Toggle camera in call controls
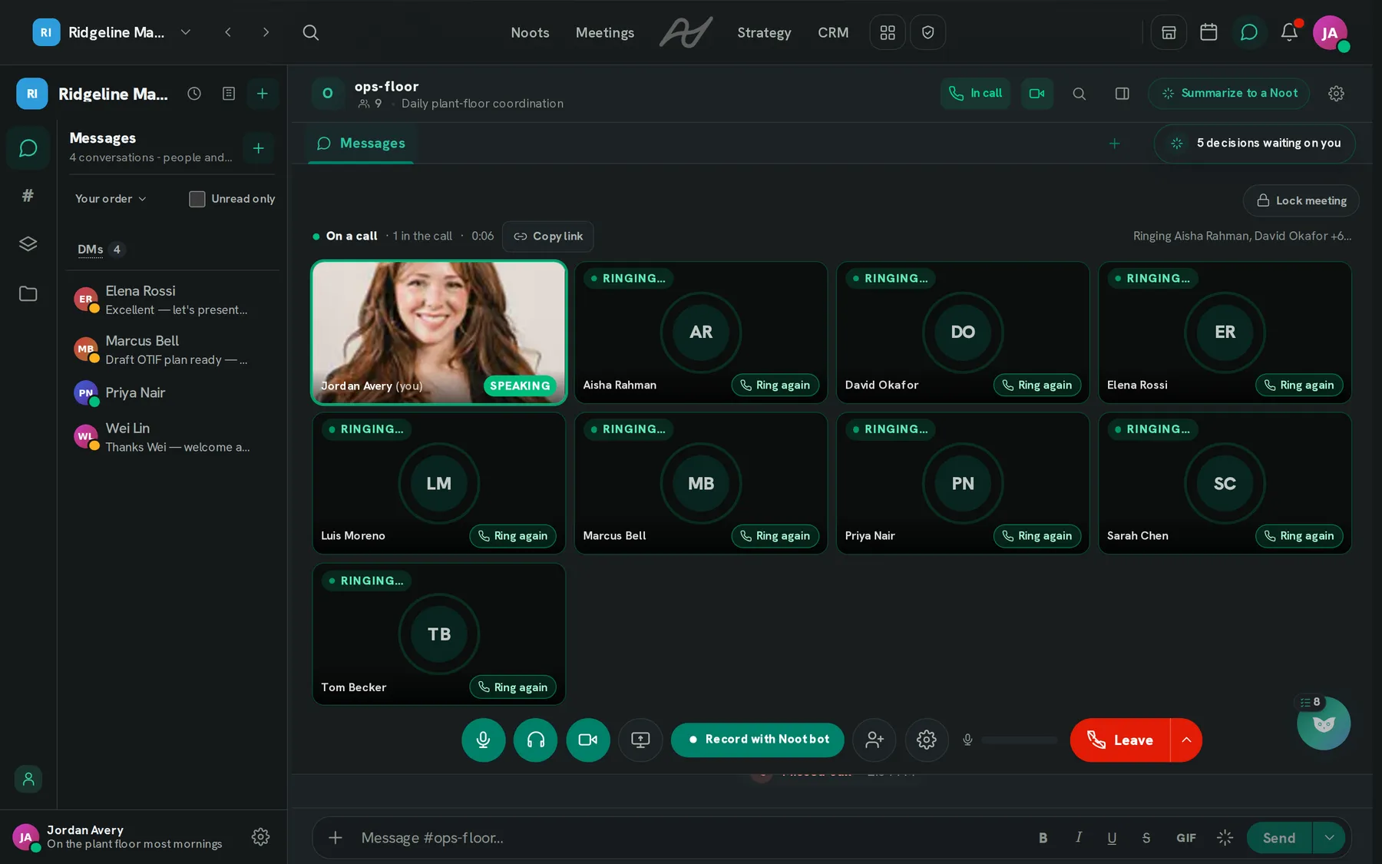 pos(588,740)
